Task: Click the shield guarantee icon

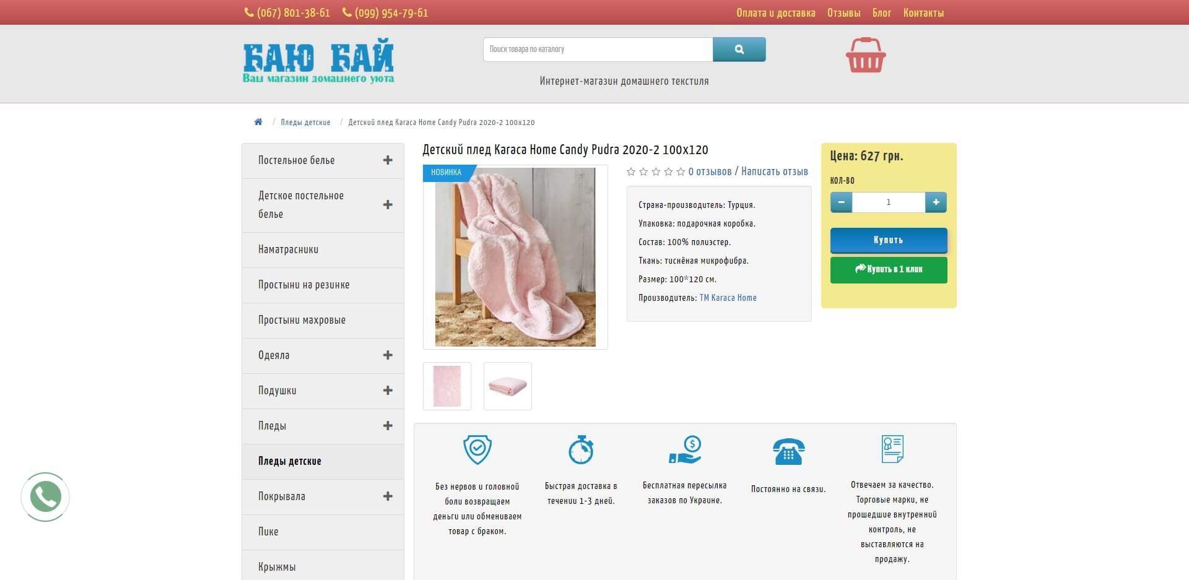Action: tap(477, 449)
